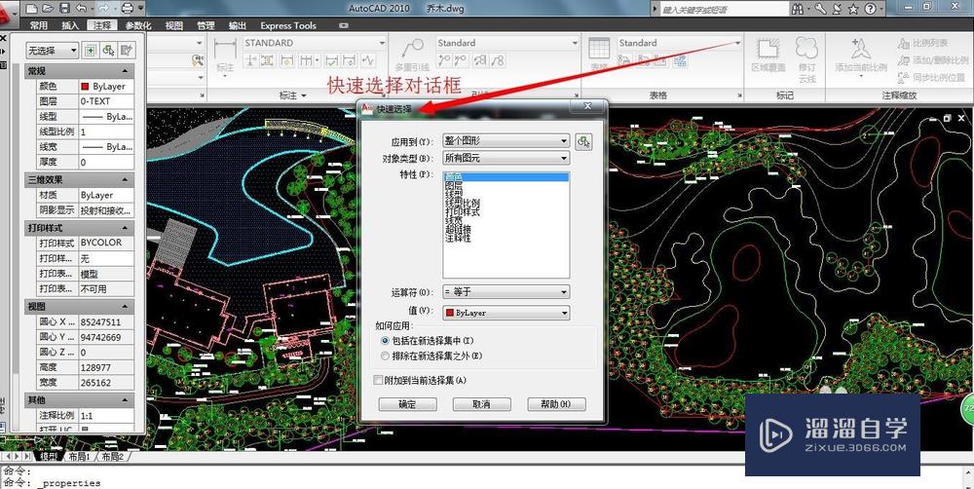Viewport: 974px width, 489px height.
Task: Click Quick Select icon in Properties palette
Action: (127, 51)
